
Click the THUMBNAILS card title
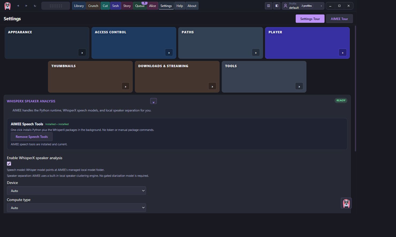tap(63, 66)
